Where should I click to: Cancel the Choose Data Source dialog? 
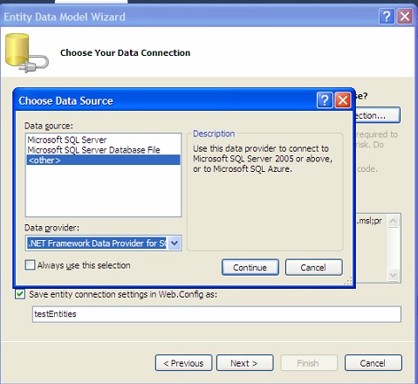pyautogui.click(x=313, y=267)
